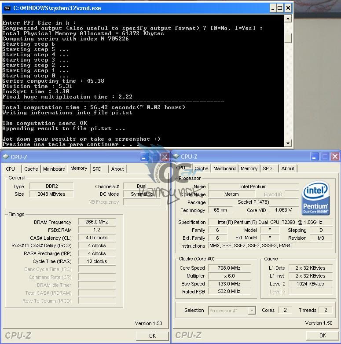The image size is (341, 344).
Task: Click the 2048 MBytes size field
Action: (x=51, y=194)
